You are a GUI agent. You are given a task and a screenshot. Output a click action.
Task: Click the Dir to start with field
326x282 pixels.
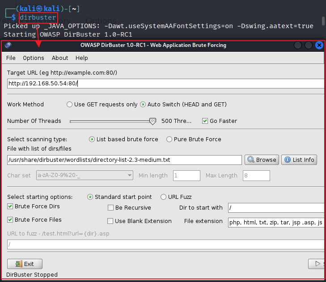[x=276, y=208]
